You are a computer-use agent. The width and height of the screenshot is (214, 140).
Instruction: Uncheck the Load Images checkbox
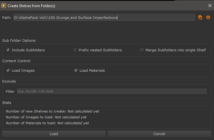coord(8,70)
